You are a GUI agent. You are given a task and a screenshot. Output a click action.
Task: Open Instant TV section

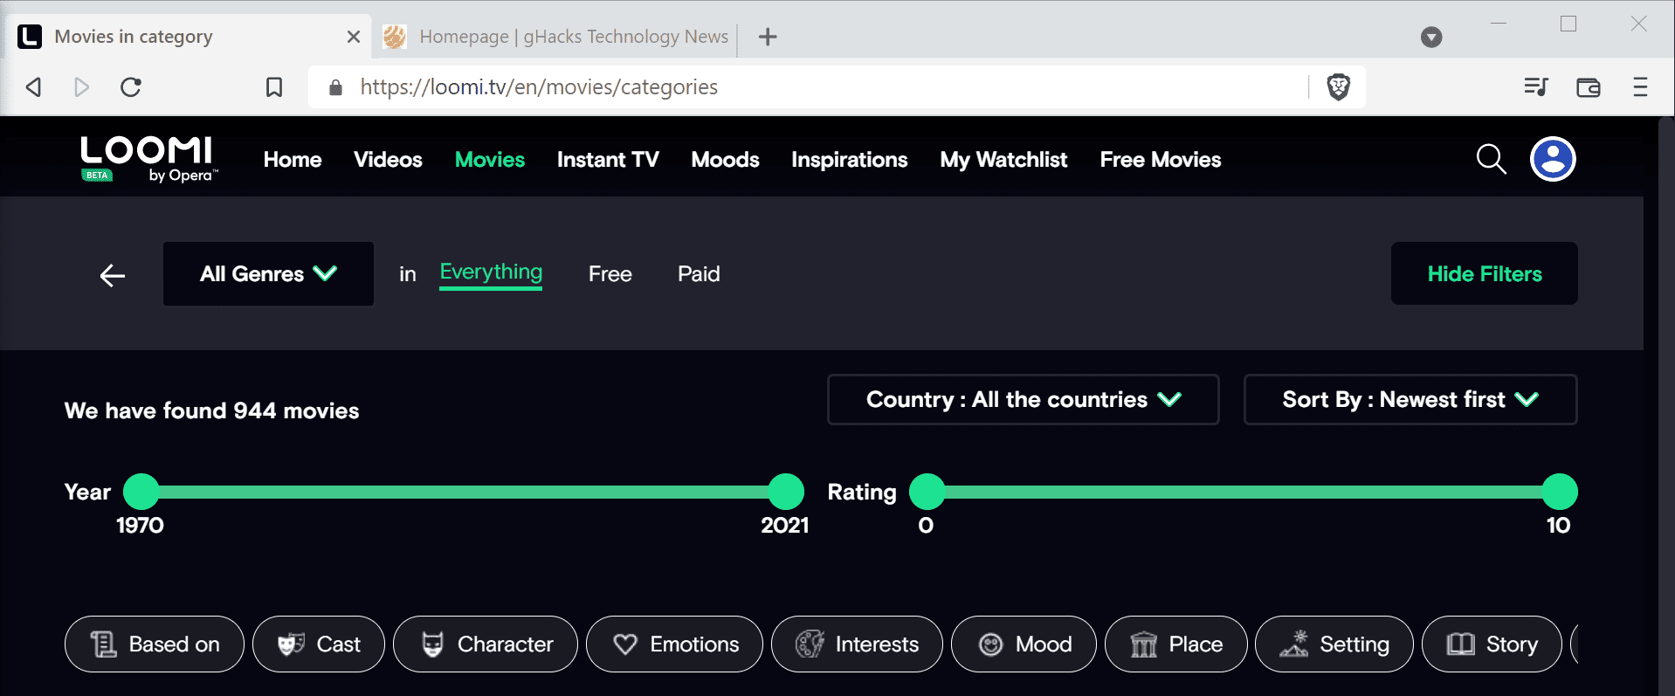[x=608, y=159]
